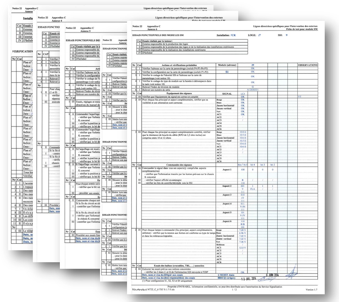Click the Essais des balises section header
This screenshot has width=339, height=302.
point(179,266)
